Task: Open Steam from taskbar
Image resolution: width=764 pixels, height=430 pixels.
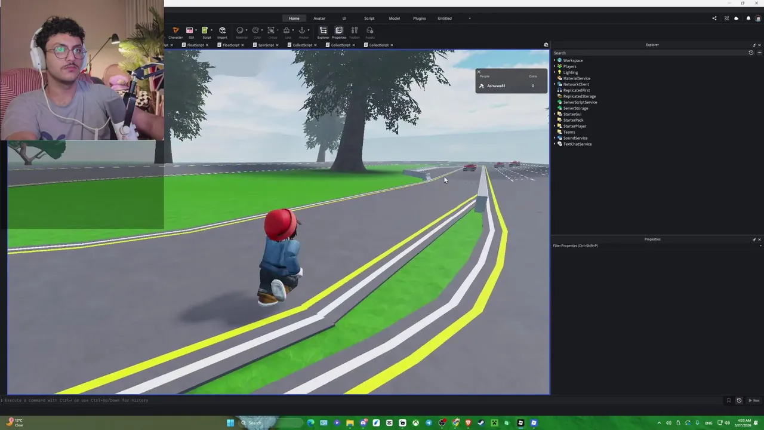Action: click(481, 423)
